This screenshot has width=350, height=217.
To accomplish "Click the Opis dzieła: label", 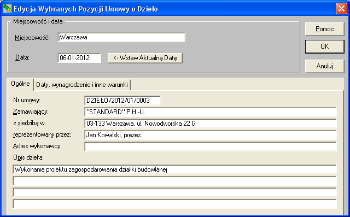I will coord(28,157).
